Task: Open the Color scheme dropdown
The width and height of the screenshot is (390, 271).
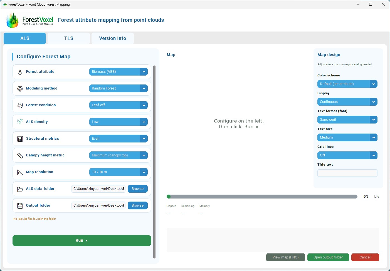Action: tap(347, 84)
